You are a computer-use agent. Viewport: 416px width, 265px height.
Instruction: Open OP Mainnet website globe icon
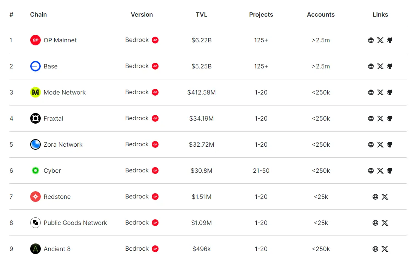(371, 40)
